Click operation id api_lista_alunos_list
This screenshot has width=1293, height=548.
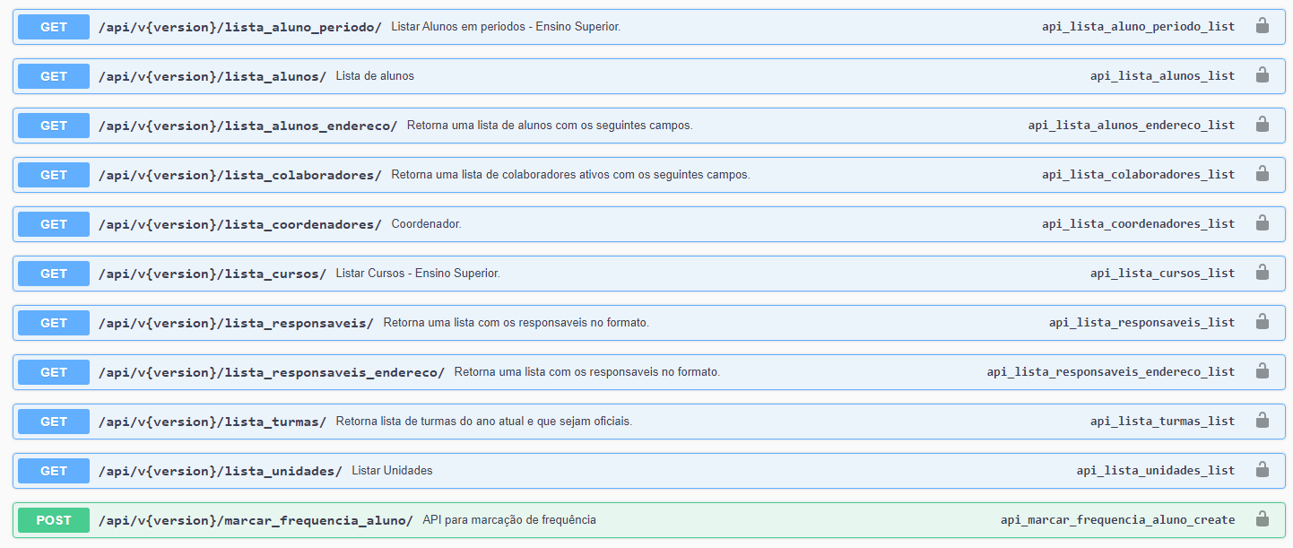point(1162,76)
